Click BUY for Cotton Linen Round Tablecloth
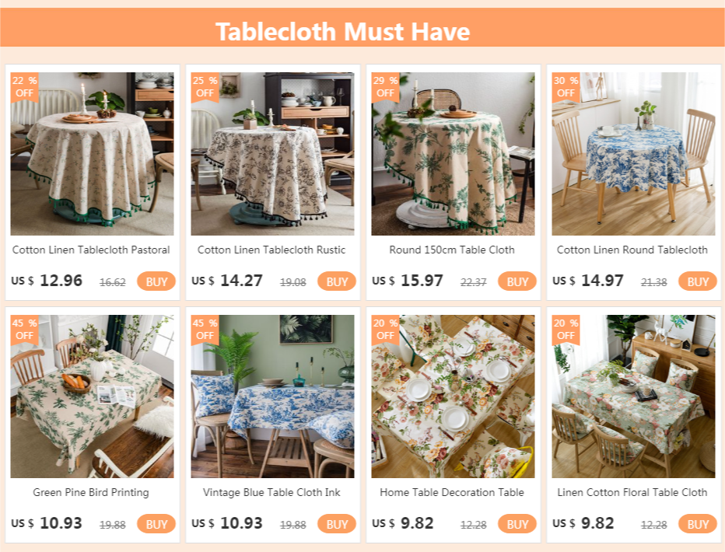 click(x=697, y=281)
